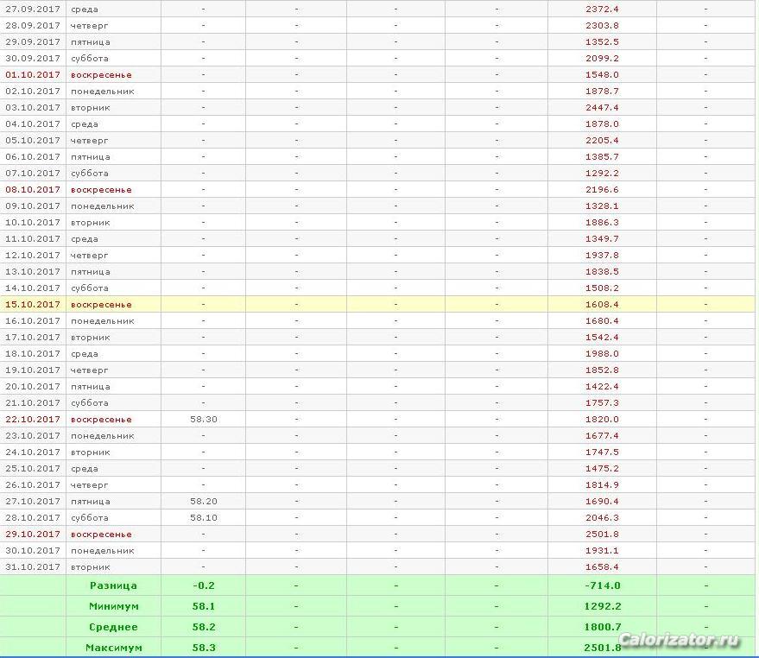Click the date 29.10.2017

[x=33, y=535]
